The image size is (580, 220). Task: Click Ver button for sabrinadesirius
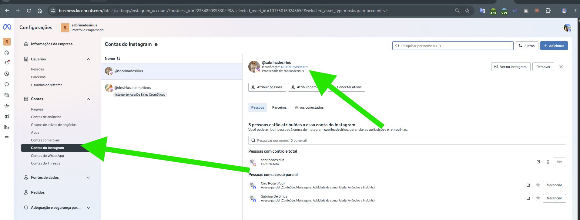[x=559, y=162]
